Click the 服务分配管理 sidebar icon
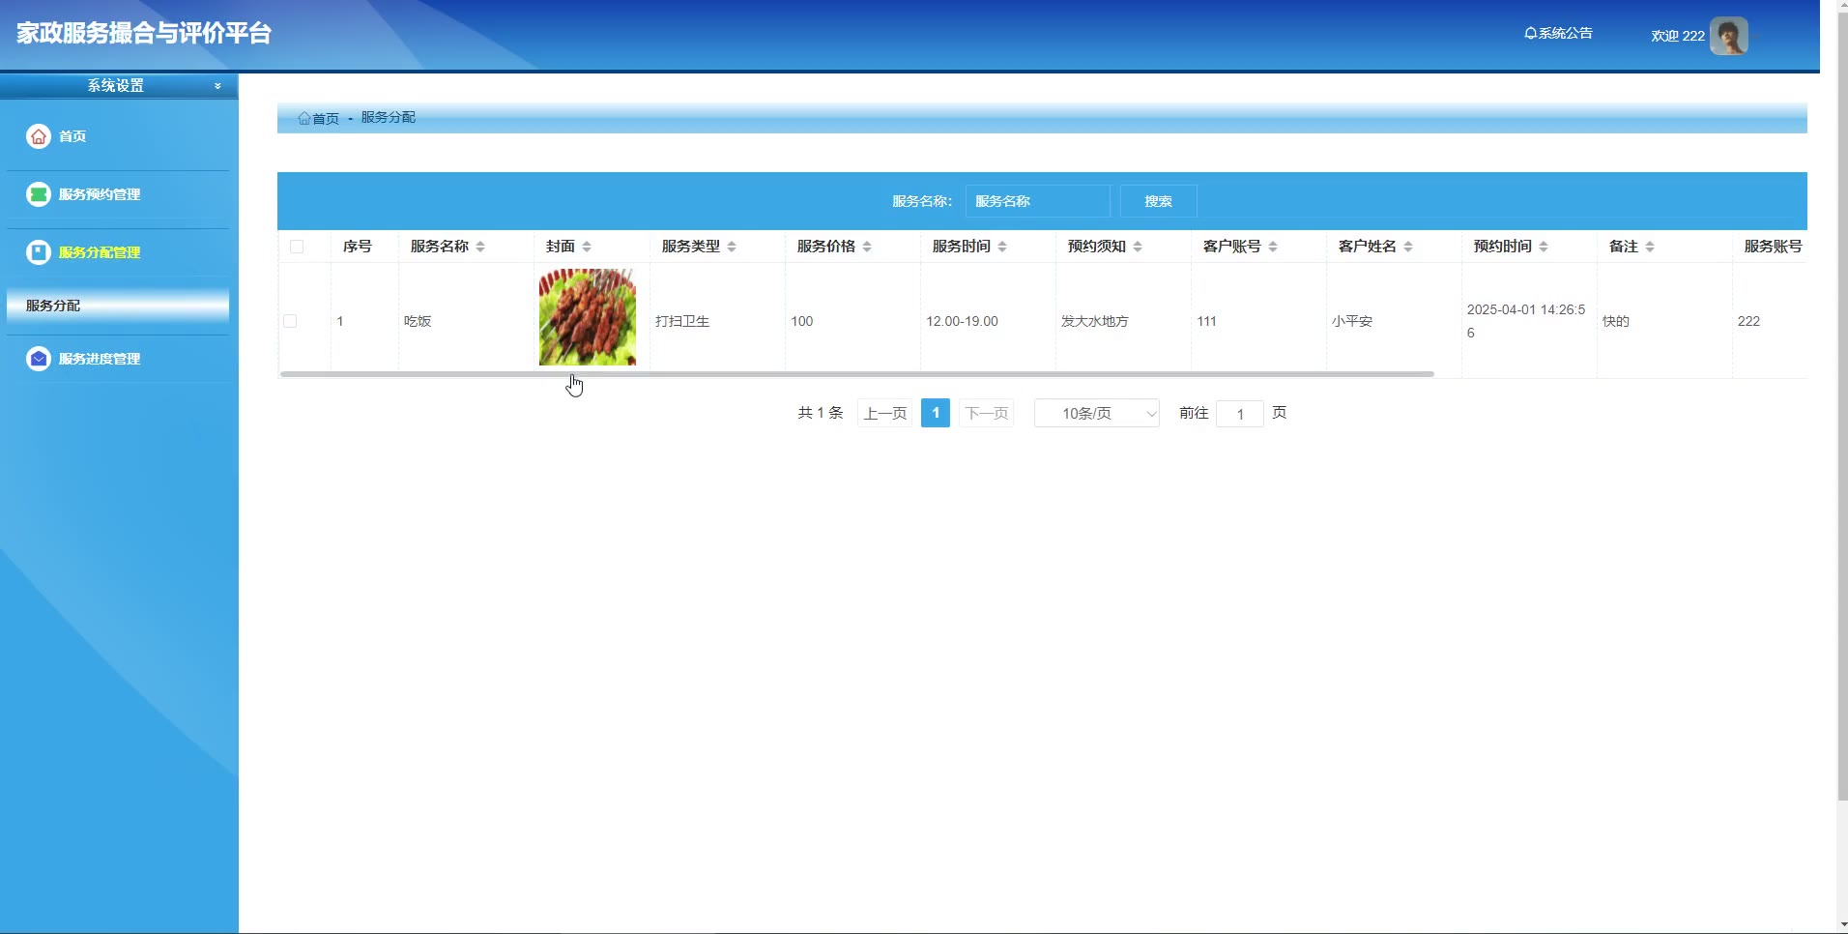This screenshot has width=1848, height=934. click(38, 252)
